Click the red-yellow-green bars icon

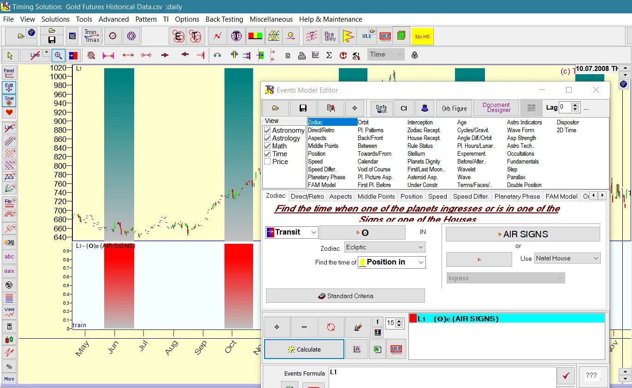coord(255,36)
